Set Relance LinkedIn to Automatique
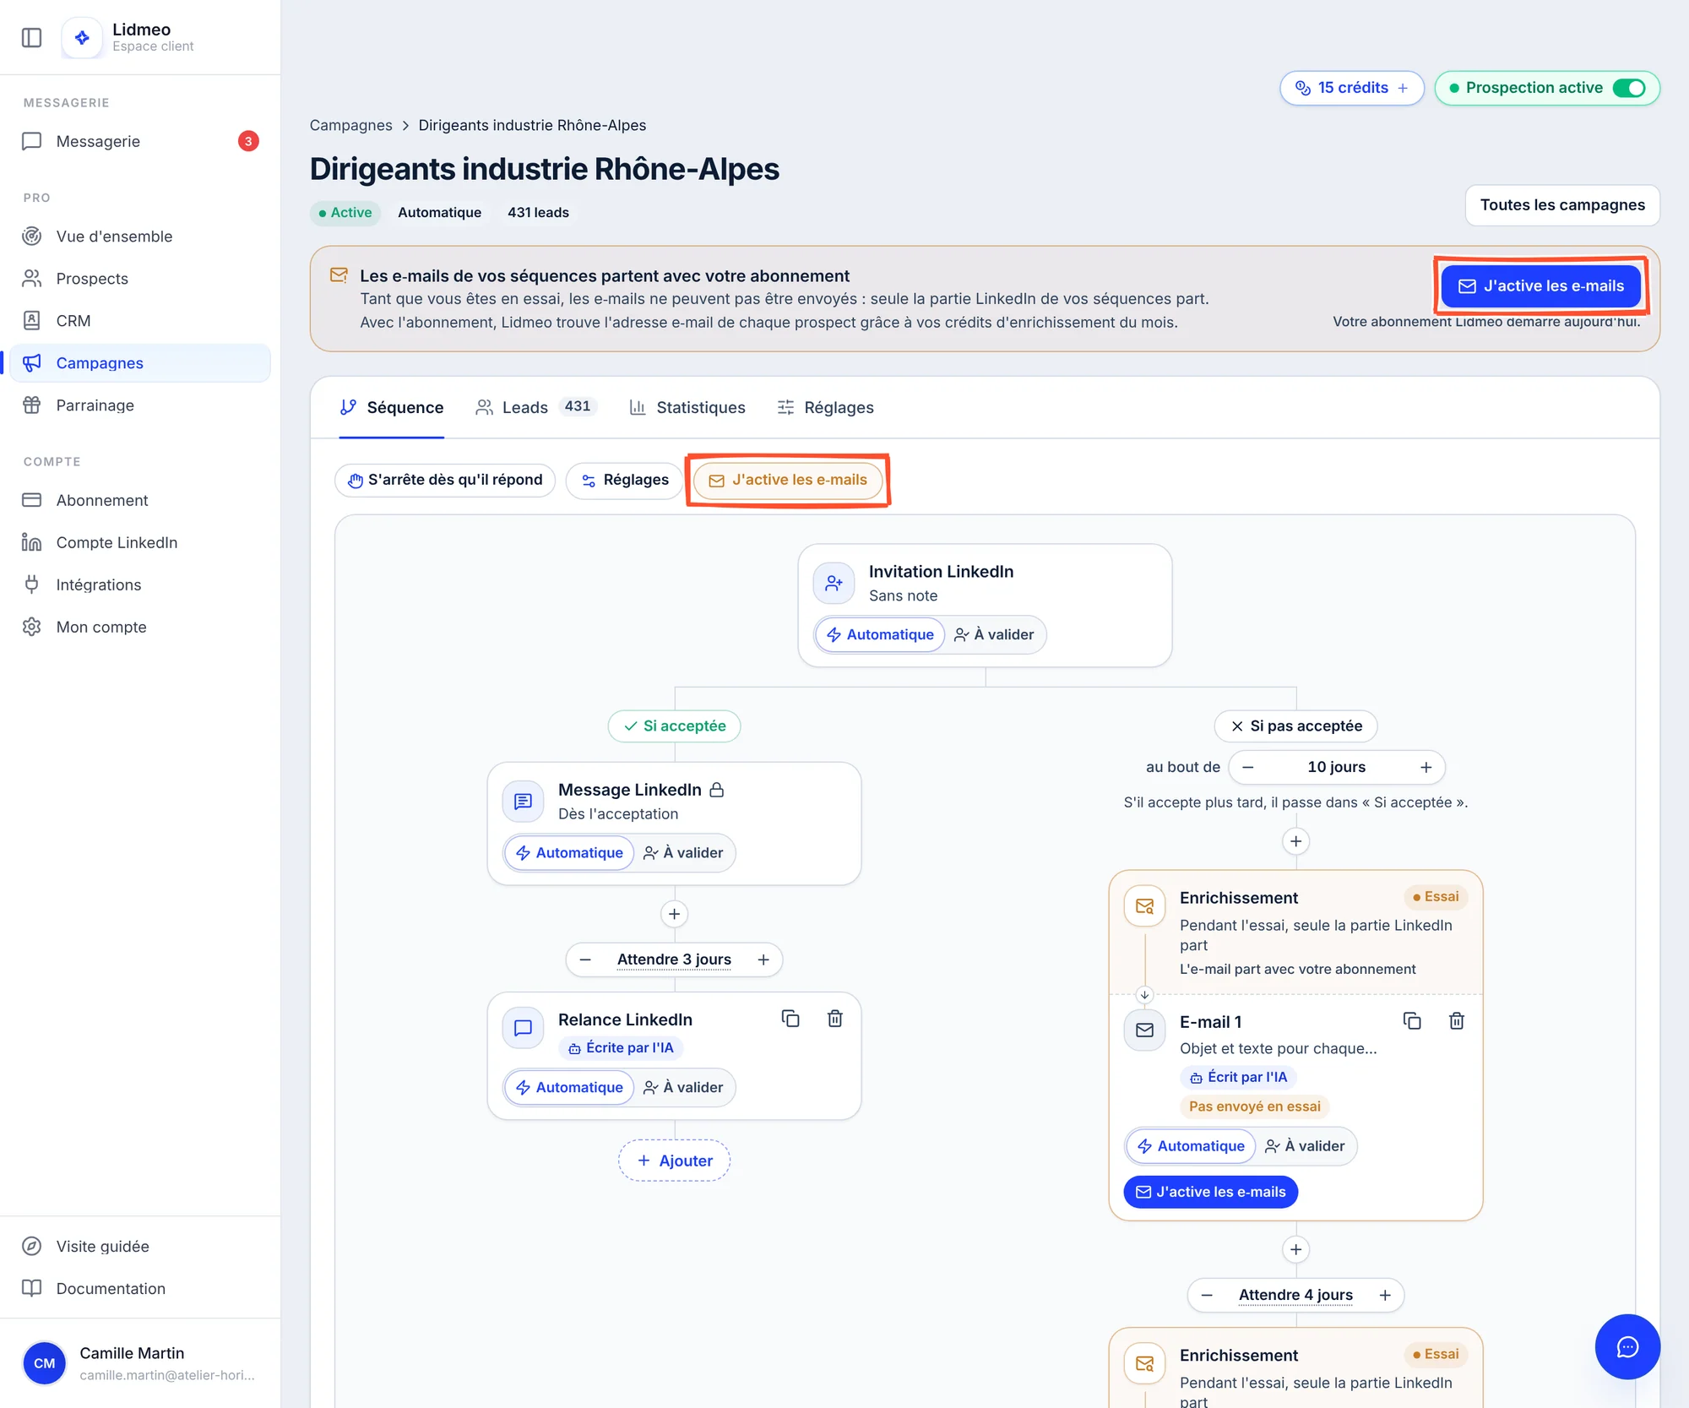 click(569, 1087)
